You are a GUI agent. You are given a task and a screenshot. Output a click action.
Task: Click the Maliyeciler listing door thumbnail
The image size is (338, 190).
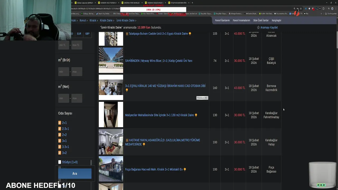[x=111, y=115]
